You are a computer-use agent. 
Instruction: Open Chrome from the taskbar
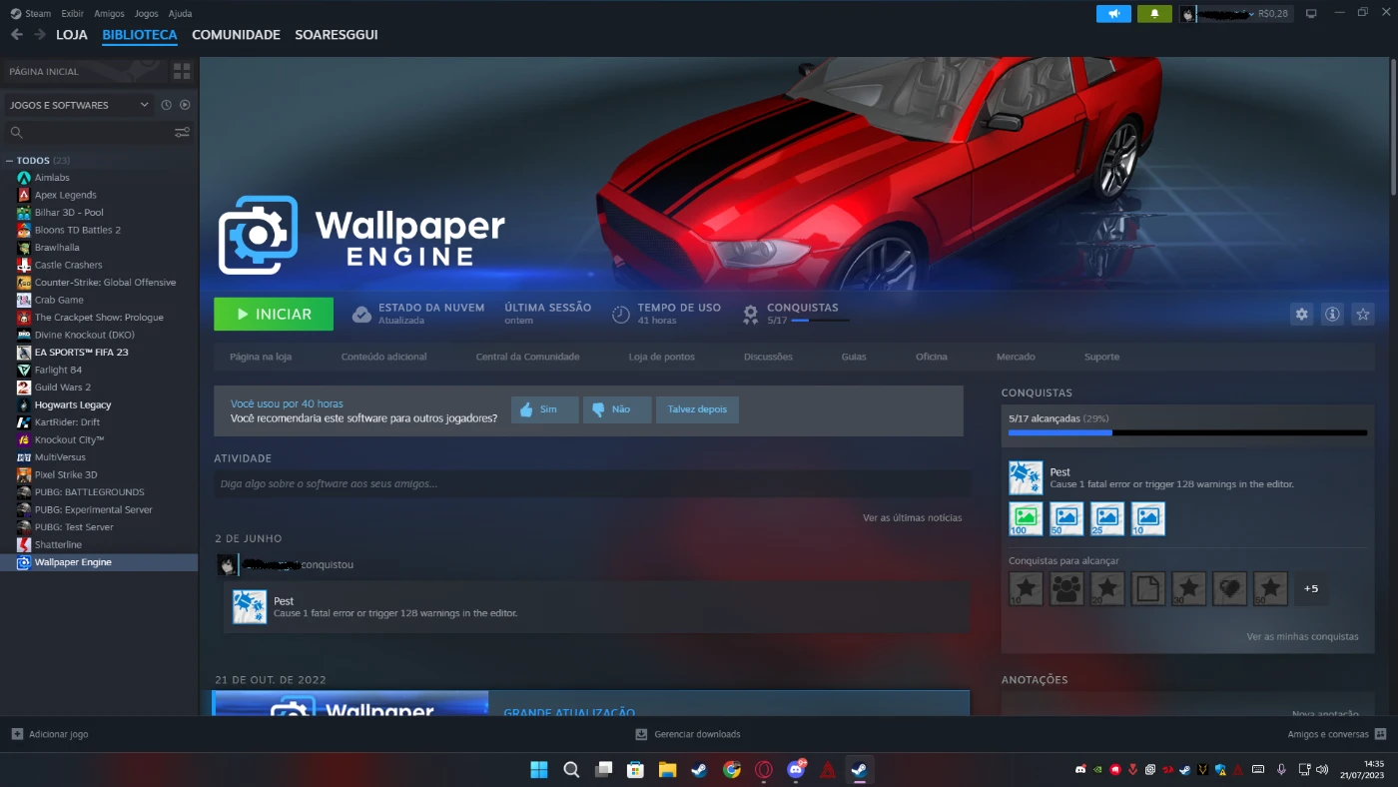tap(732, 770)
